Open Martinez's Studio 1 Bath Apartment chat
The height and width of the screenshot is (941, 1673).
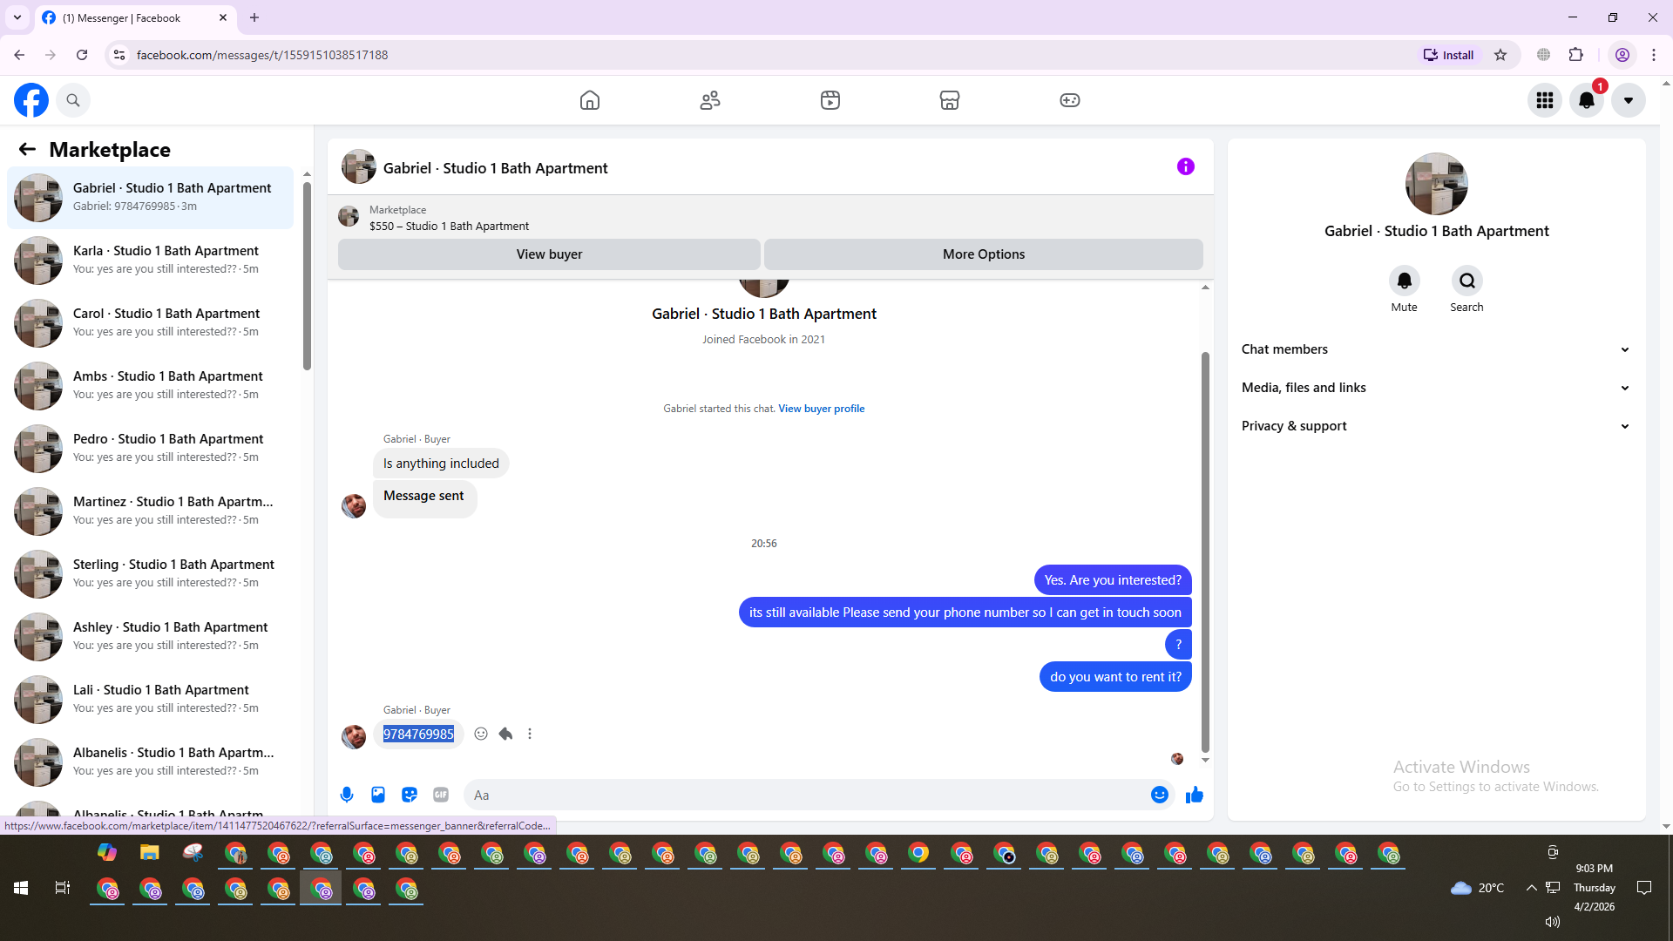(151, 511)
